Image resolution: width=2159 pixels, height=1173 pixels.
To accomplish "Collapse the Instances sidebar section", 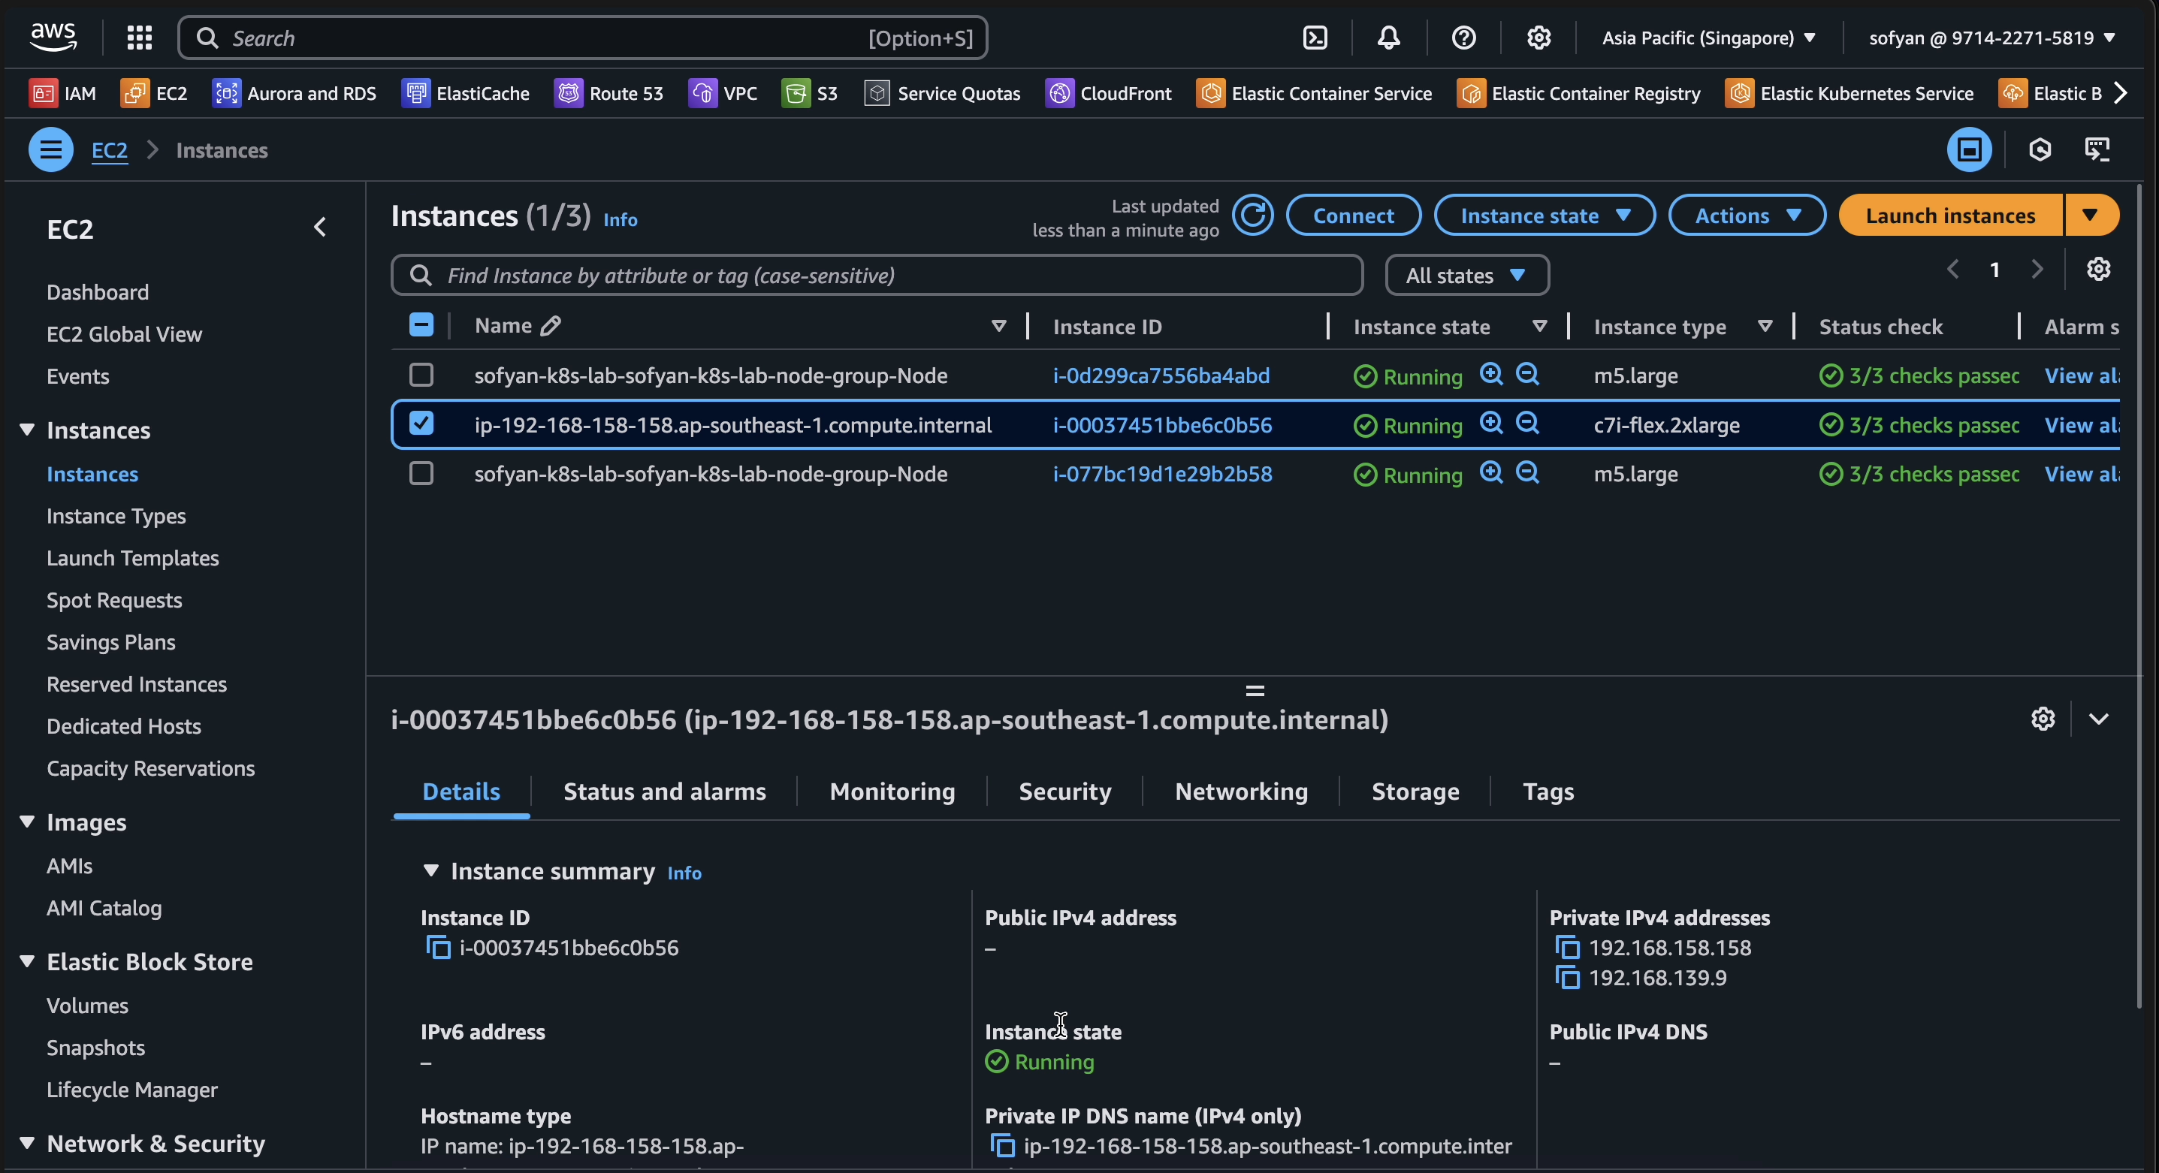I will [27, 430].
